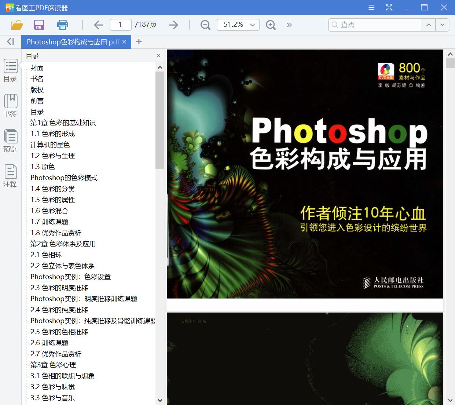Open a file with the folder icon
Viewport: 455px width, 405px height.
click(x=17, y=25)
